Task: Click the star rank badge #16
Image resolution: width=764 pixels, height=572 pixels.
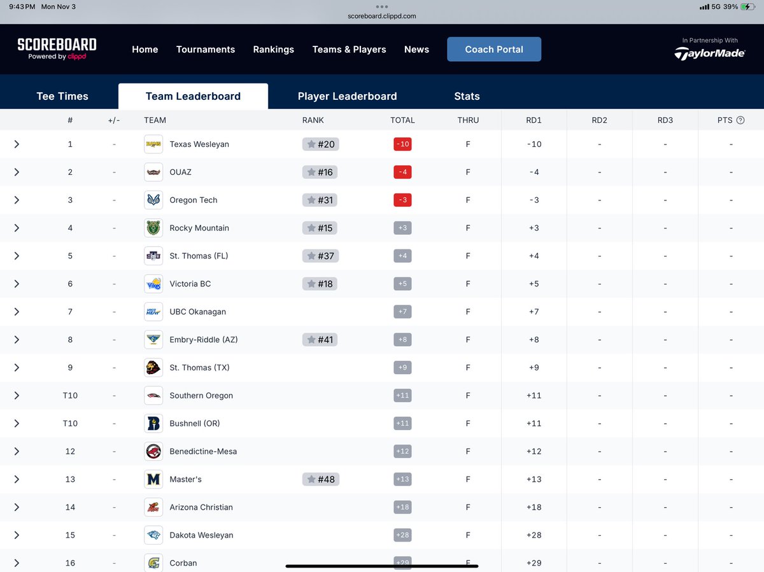Action: click(321, 172)
